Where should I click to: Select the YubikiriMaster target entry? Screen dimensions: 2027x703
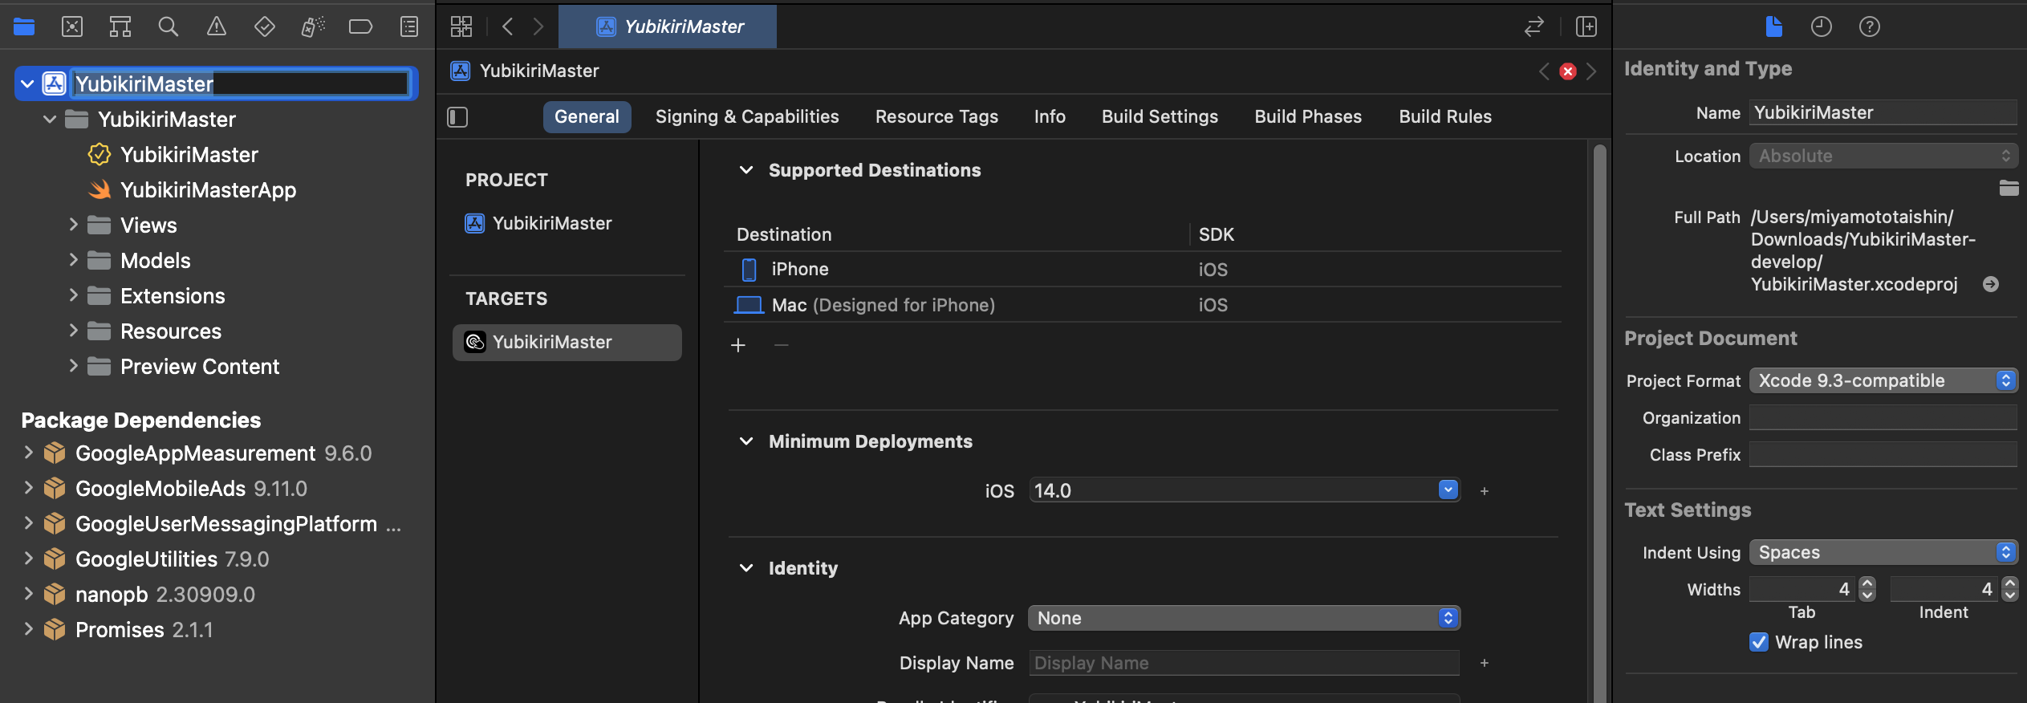pos(567,342)
